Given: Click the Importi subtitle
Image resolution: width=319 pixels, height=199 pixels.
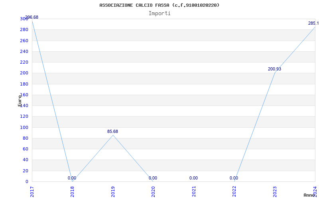Looking at the screenshot, I should coord(159,14).
